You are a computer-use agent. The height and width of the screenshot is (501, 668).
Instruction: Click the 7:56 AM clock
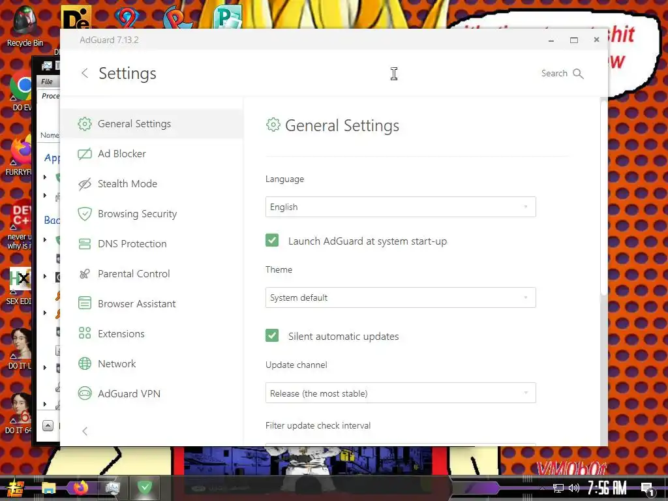[607, 488]
